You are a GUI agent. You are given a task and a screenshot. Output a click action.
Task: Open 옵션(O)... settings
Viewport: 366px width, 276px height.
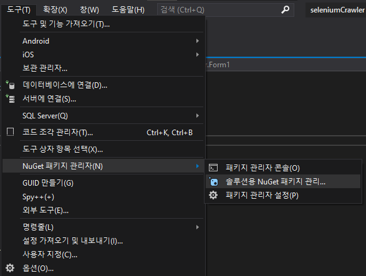point(104,268)
